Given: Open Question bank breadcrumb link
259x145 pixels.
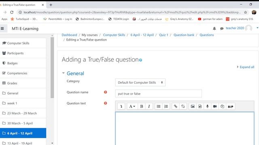Looking at the screenshot, I should click(184, 35).
